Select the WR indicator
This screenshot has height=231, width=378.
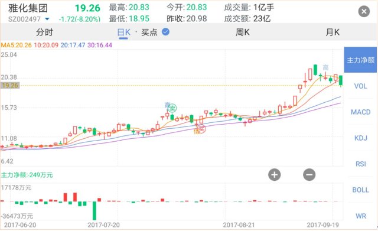point(360,216)
